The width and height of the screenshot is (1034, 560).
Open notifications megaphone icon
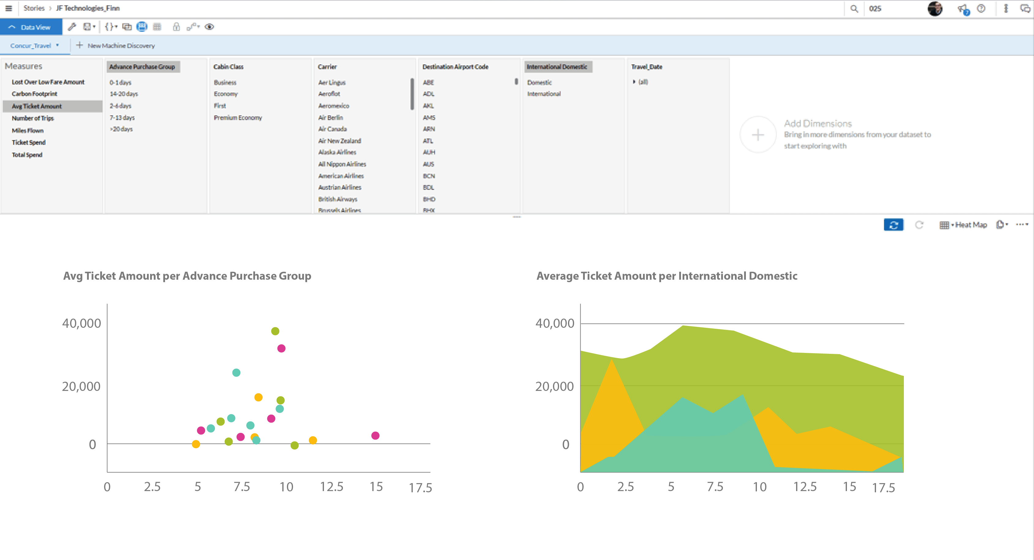click(x=962, y=9)
